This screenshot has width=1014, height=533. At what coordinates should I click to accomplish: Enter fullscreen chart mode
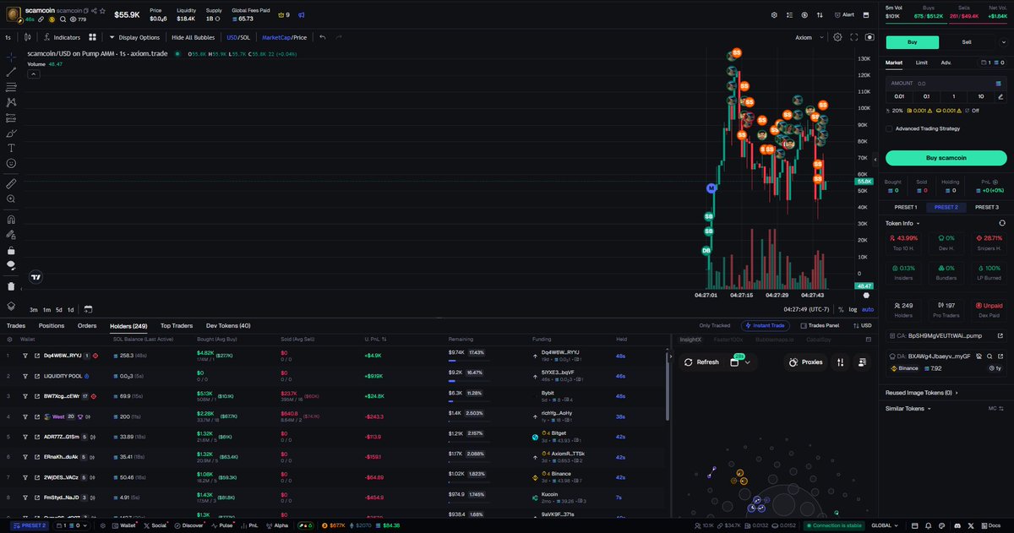point(854,37)
